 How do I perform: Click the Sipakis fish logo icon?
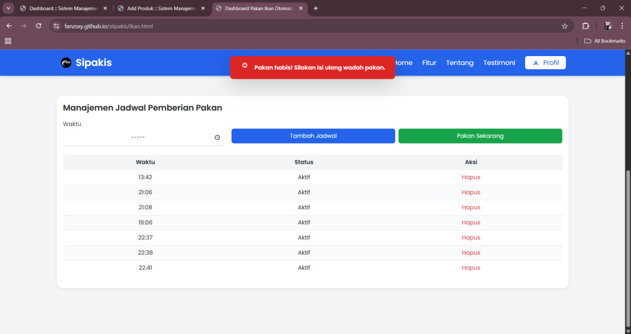[66, 62]
